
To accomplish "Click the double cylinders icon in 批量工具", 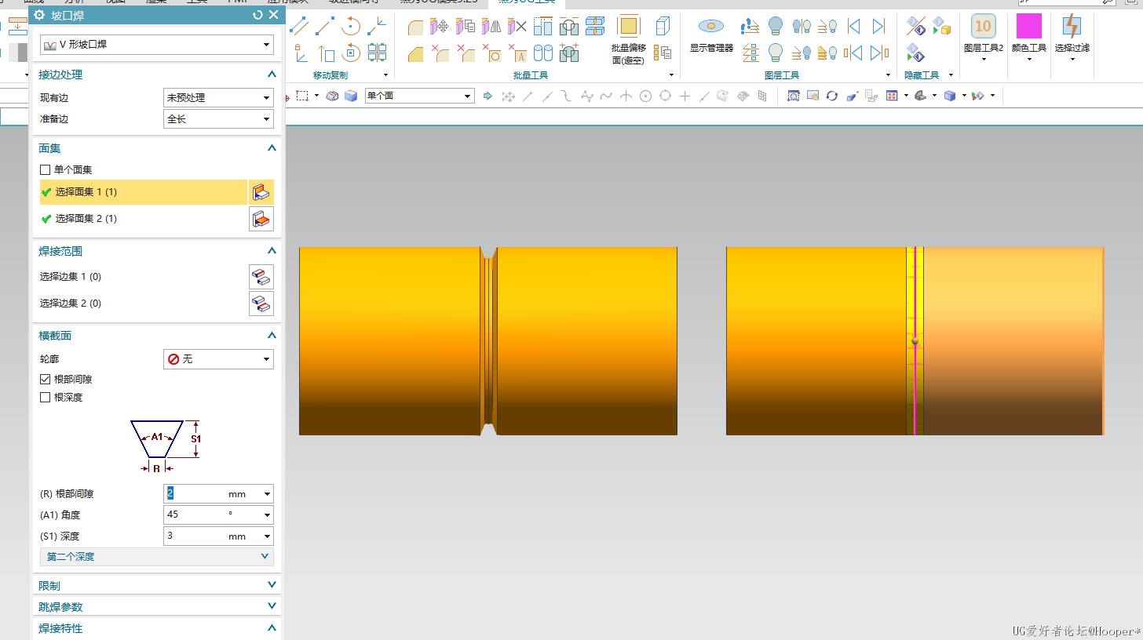I will (542, 53).
